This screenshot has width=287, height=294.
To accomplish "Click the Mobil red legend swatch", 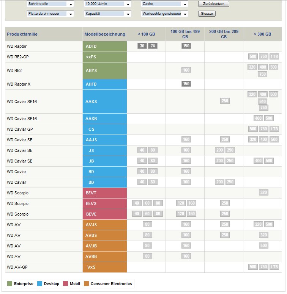I will coord(65,283).
